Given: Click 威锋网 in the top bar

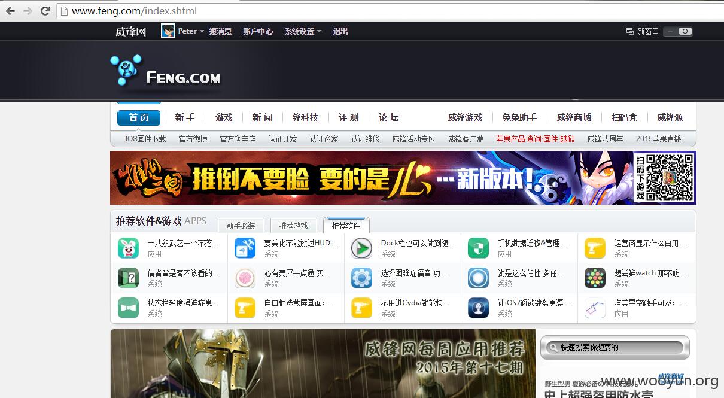Looking at the screenshot, I should [131, 31].
